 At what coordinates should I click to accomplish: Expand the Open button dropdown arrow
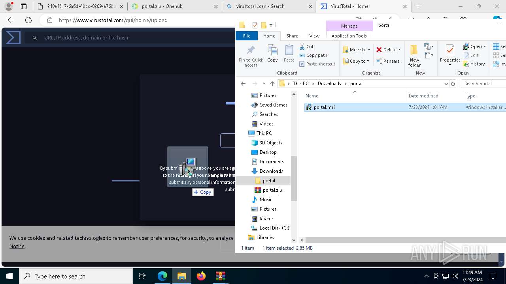click(x=485, y=47)
